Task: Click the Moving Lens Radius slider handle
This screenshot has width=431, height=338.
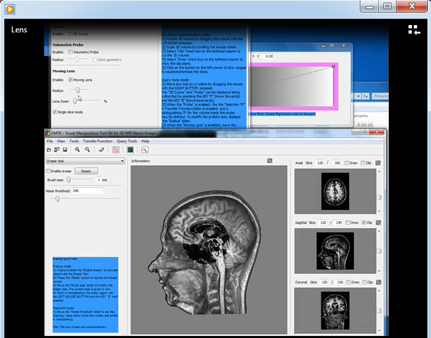Action: 77,90
